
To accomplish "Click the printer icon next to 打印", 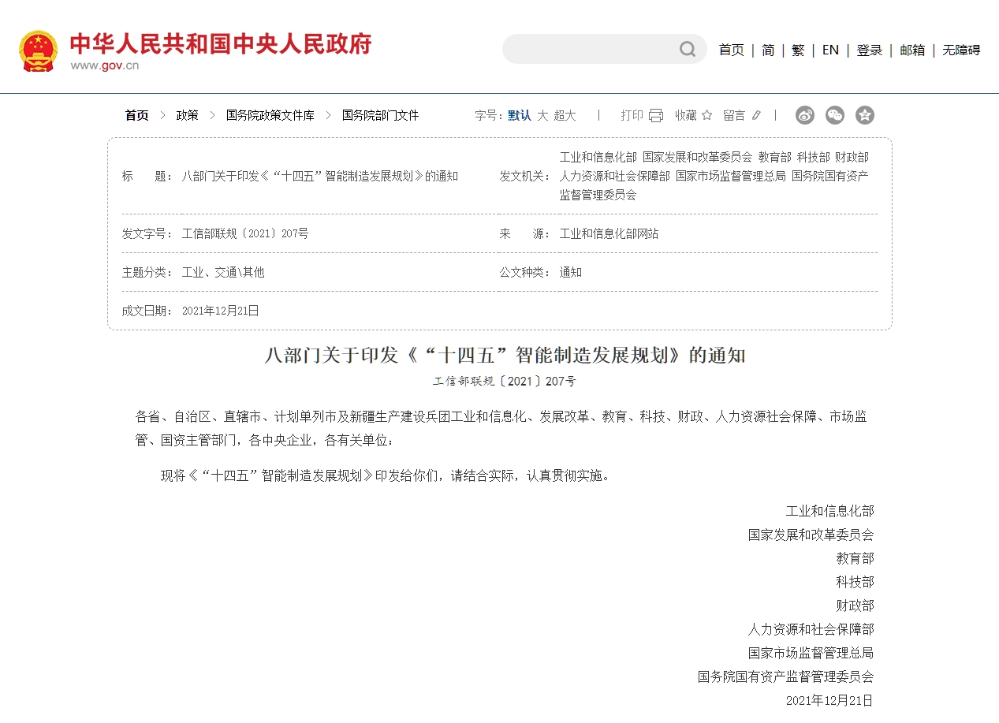I will tap(654, 115).
